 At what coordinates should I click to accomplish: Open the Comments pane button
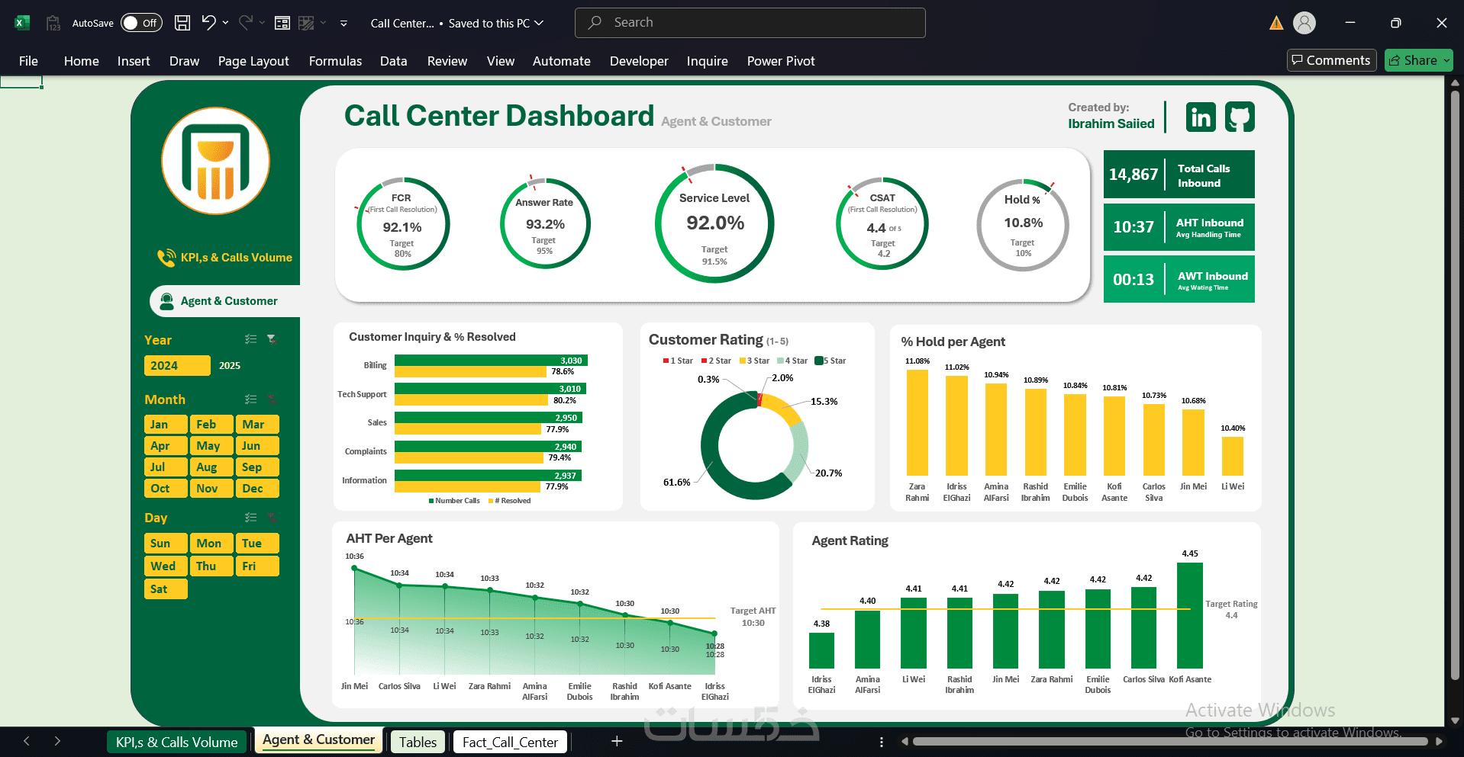click(x=1331, y=60)
